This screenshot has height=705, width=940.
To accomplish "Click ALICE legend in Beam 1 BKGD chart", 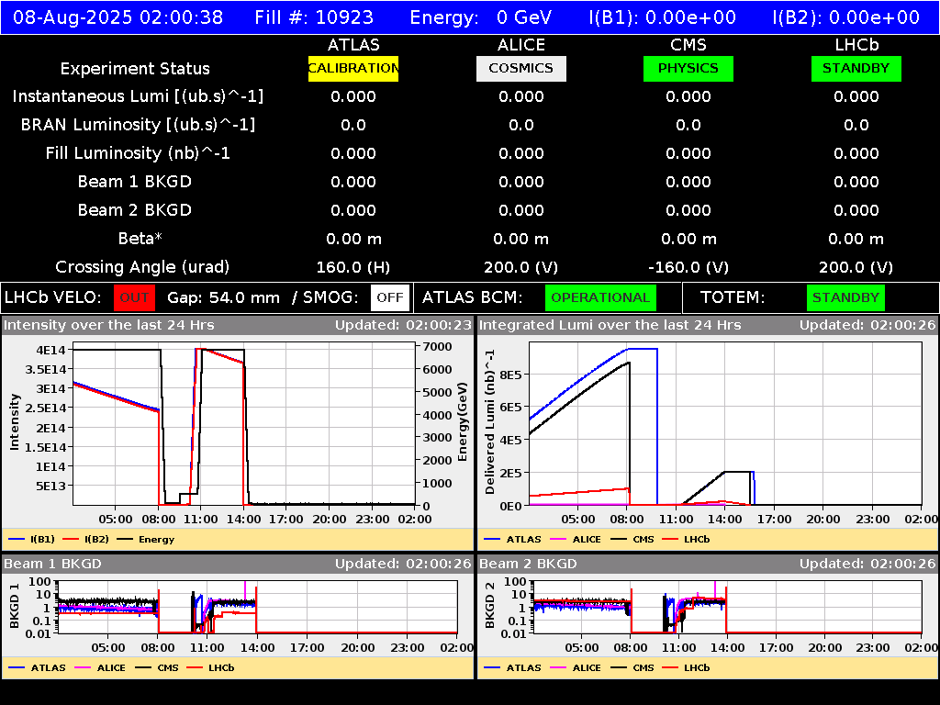I will (x=99, y=668).
